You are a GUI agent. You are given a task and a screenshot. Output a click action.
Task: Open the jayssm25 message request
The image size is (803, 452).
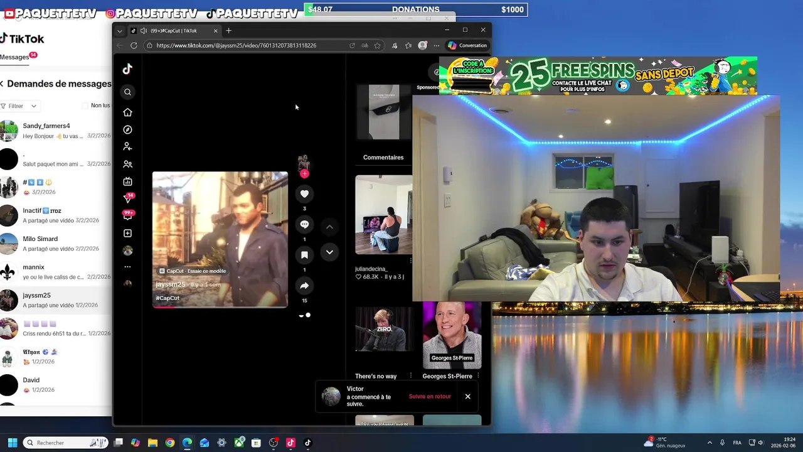[x=56, y=300]
